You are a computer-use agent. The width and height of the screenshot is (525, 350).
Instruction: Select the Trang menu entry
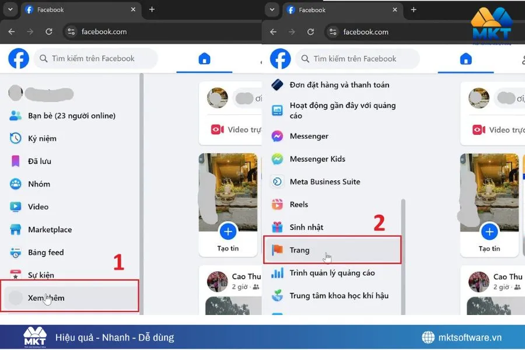[299, 250]
